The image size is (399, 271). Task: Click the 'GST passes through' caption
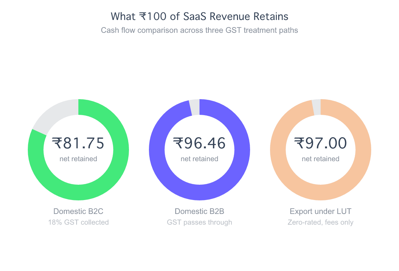pyautogui.click(x=199, y=223)
